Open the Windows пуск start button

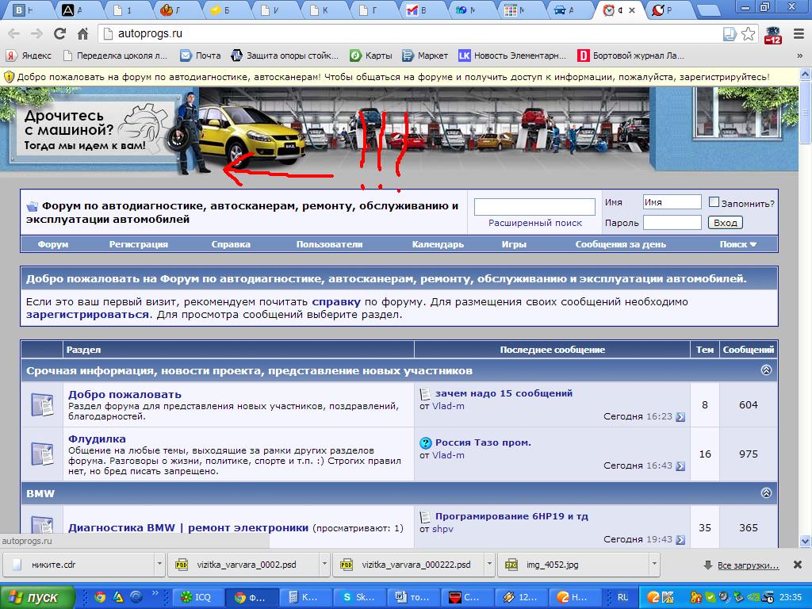click(x=37, y=597)
